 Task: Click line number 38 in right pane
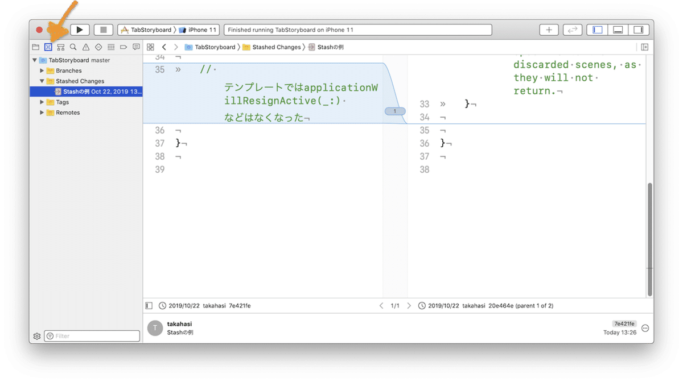(425, 169)
